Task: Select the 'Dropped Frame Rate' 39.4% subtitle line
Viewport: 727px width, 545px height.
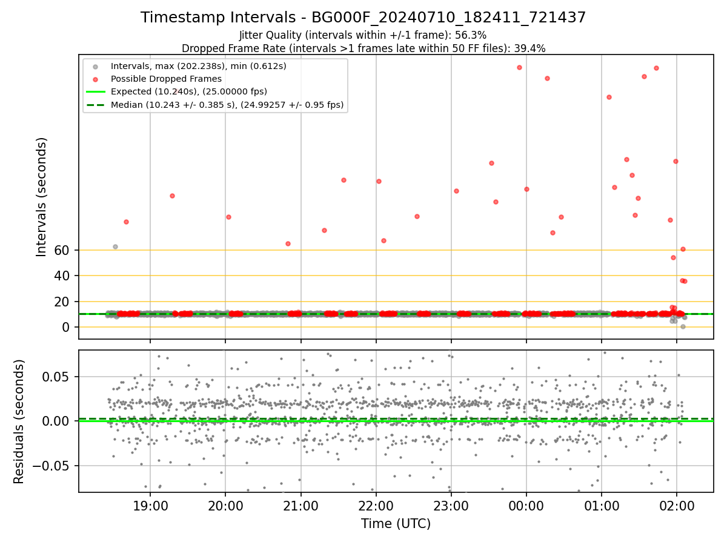Action: pos(363,48)
